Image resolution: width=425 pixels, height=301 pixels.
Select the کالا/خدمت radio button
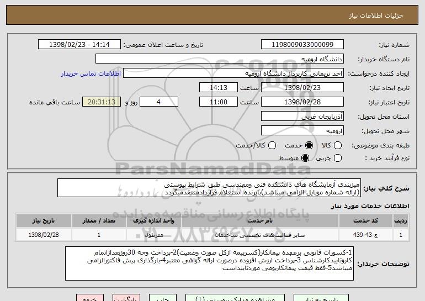(x=272, y=145)
